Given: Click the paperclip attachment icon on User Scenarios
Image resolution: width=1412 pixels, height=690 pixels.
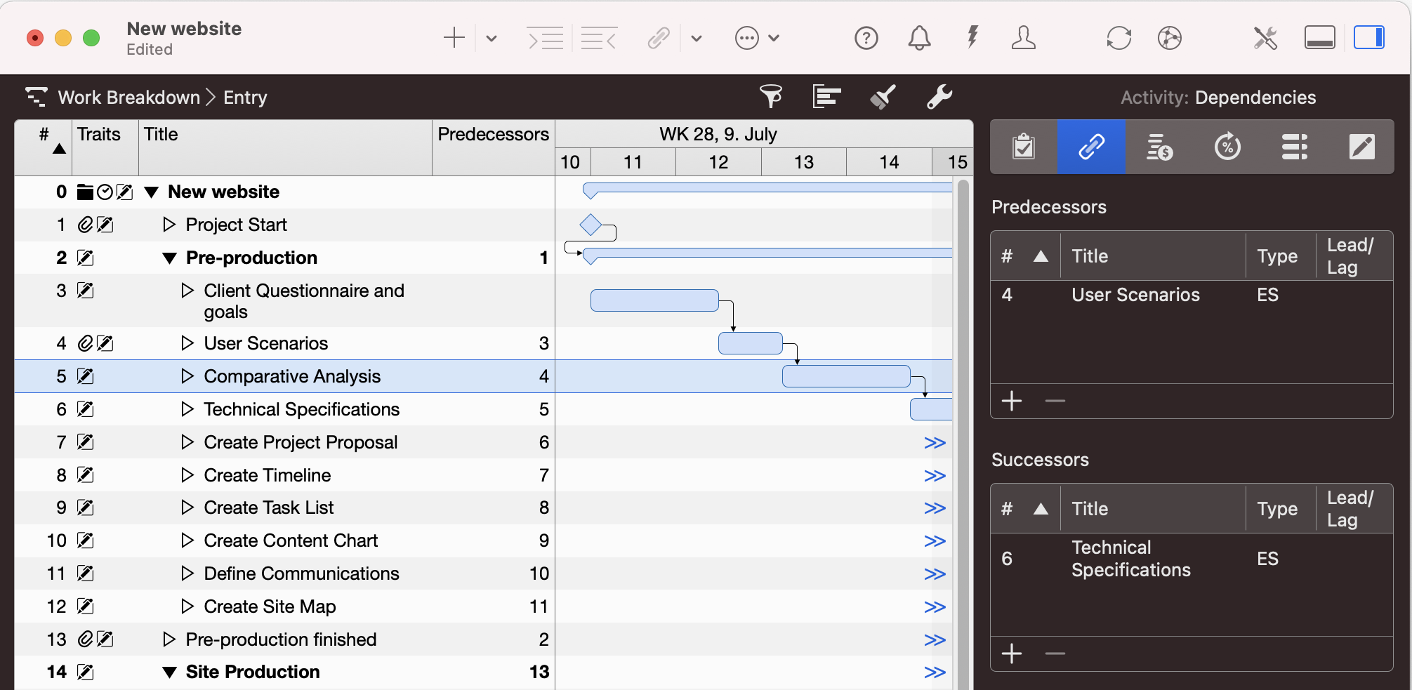Looking at the screenshot, I should pos(86,343).
